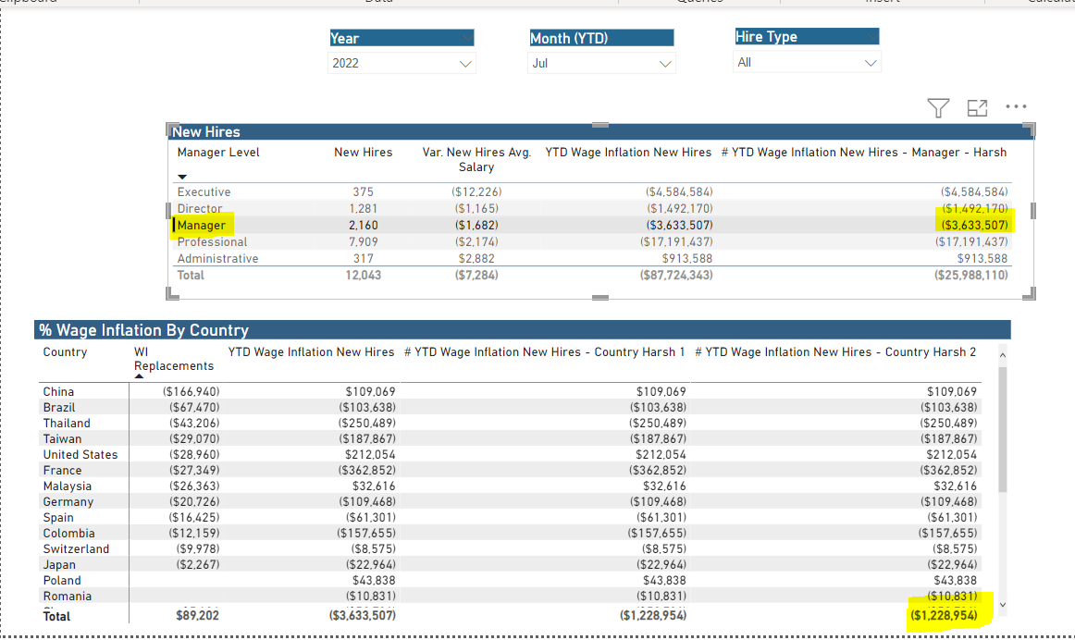Open the Hire Type slicer header chevron

pos(872,36)
